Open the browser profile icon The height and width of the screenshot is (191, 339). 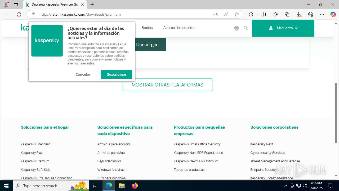pyautogui.click(x=6, y=5)
